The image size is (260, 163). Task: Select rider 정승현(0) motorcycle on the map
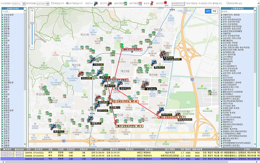click(x=145, y=84)
